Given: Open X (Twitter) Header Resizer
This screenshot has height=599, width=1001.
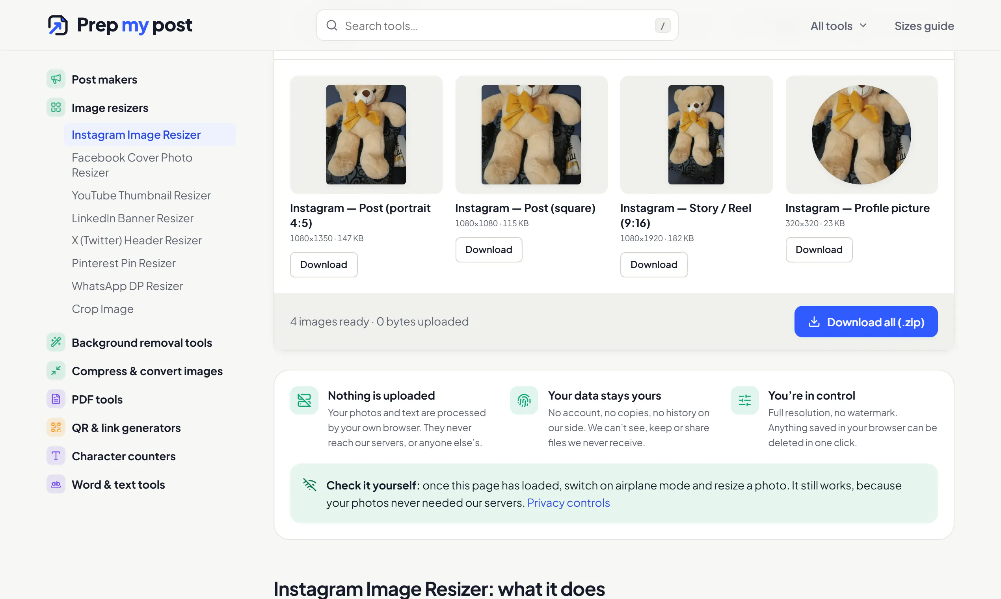Looking at the screenshot, I should (136, 240).
